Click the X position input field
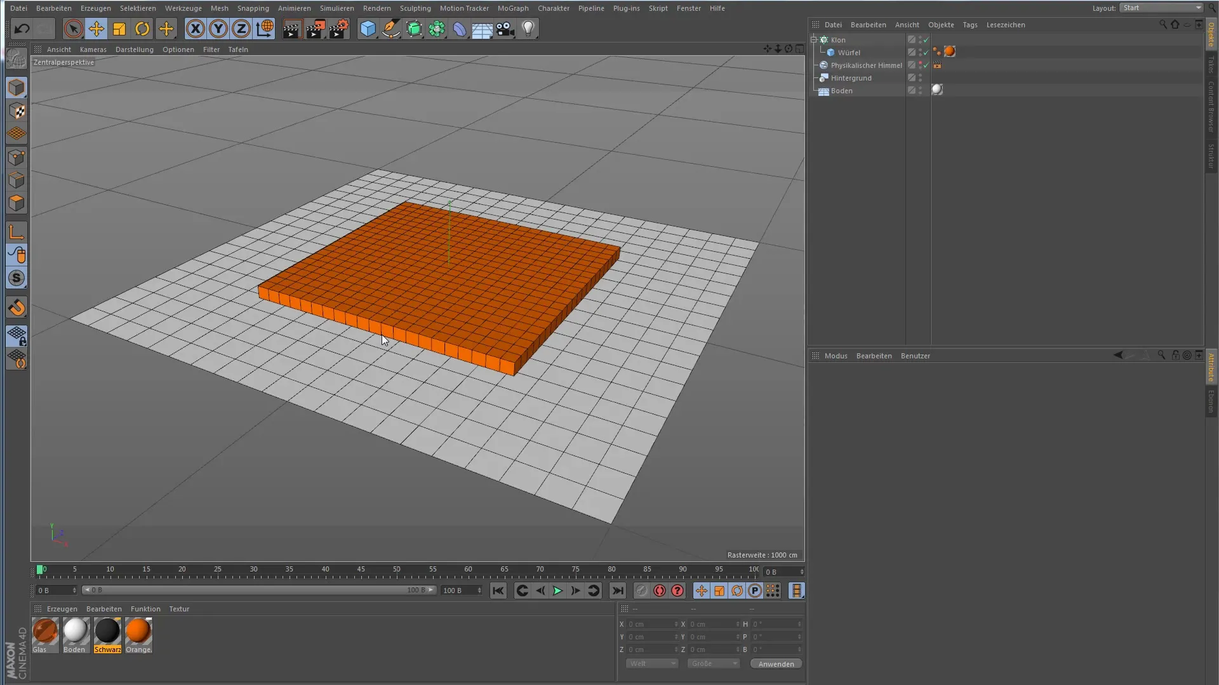This screenshot has height=685, width=1219. pyautogui.click(x=653, y=624)
